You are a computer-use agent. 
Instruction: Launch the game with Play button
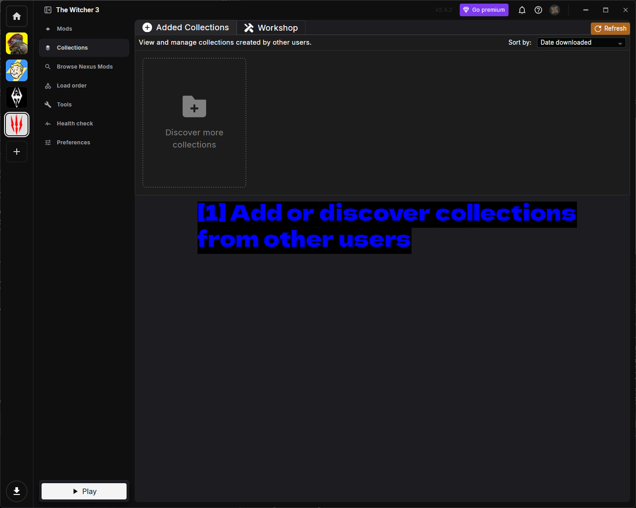(84, 491)
